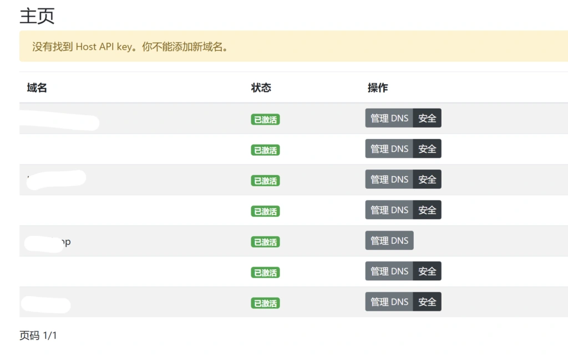Click 管理 DNS for the row without 安全 button

(389, 240)
